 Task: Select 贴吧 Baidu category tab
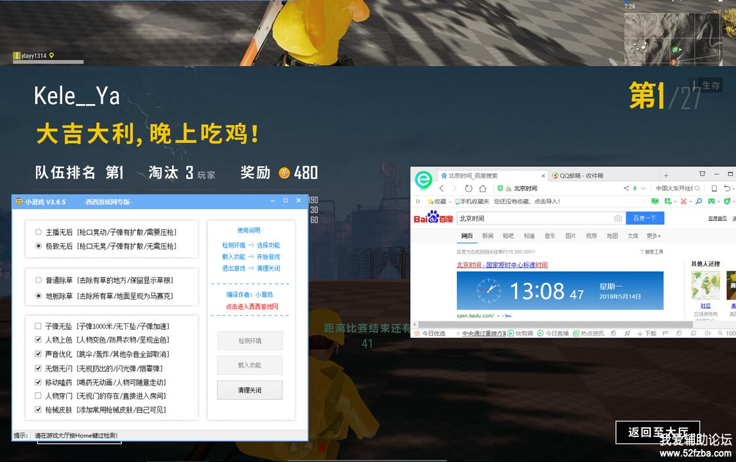tap(508, 235)
